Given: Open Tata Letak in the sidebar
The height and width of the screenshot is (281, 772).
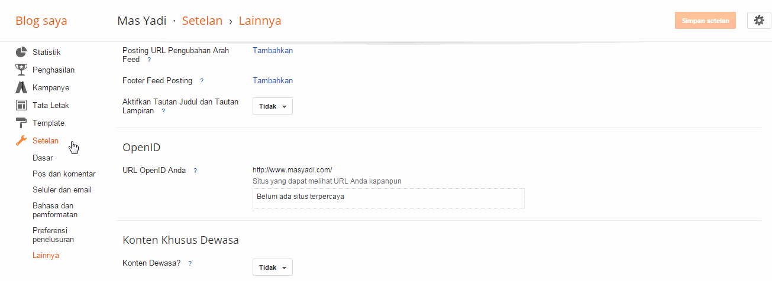Looking at the screenshot, I should pos(51,105).
